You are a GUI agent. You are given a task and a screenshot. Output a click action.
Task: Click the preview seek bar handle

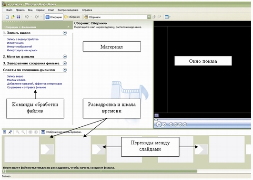click(156, 120)
